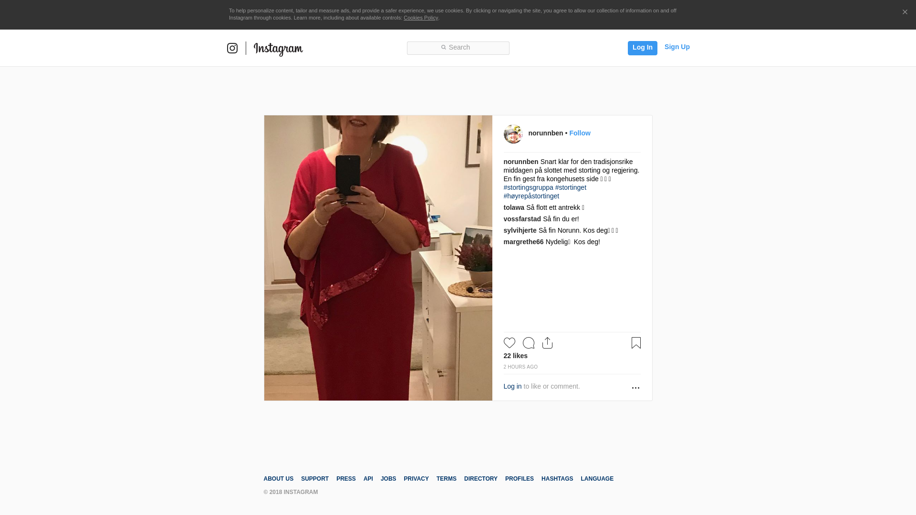Go to the HASHTAGS footer page

557,479
